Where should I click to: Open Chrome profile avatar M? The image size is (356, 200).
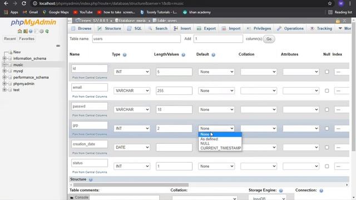coord(341,3)
